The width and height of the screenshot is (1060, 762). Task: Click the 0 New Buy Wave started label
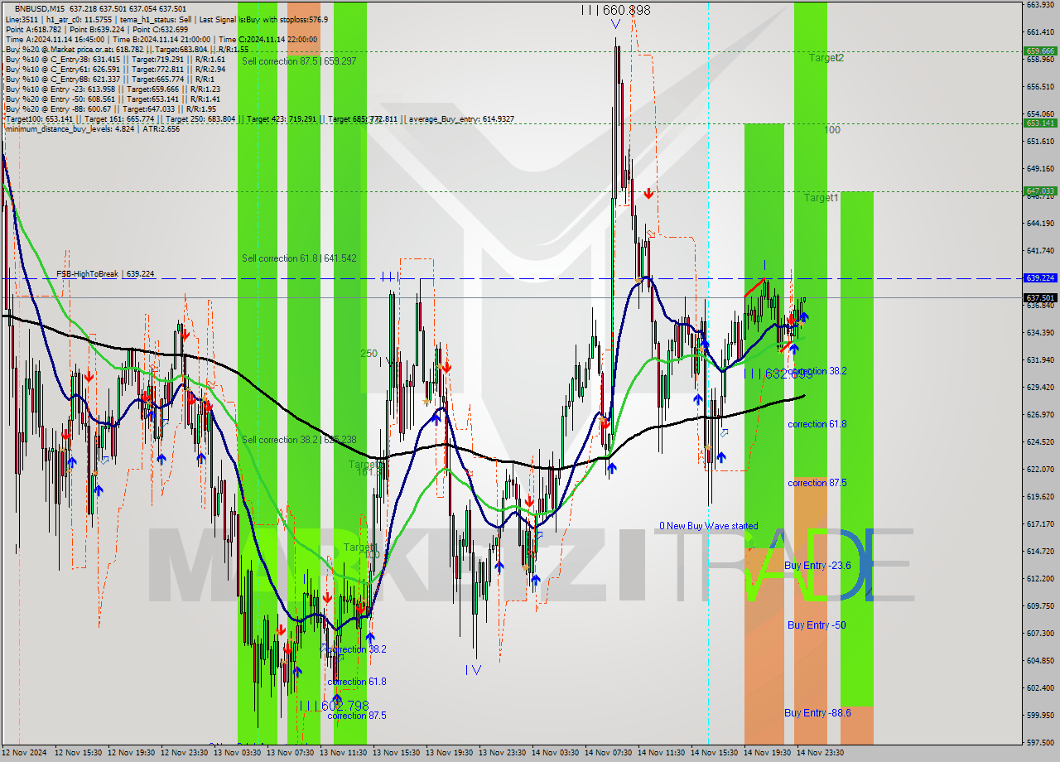pos(708,526)
